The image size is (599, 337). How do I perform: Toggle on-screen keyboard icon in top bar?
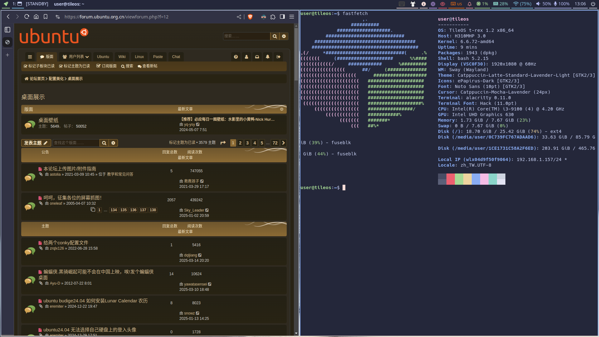[x=402, y=4]
